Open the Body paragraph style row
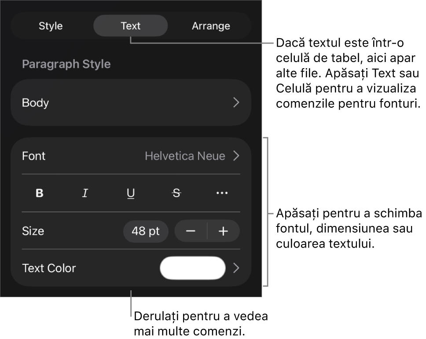Viewport: 426px width, 339px height. tap(131, 102)
